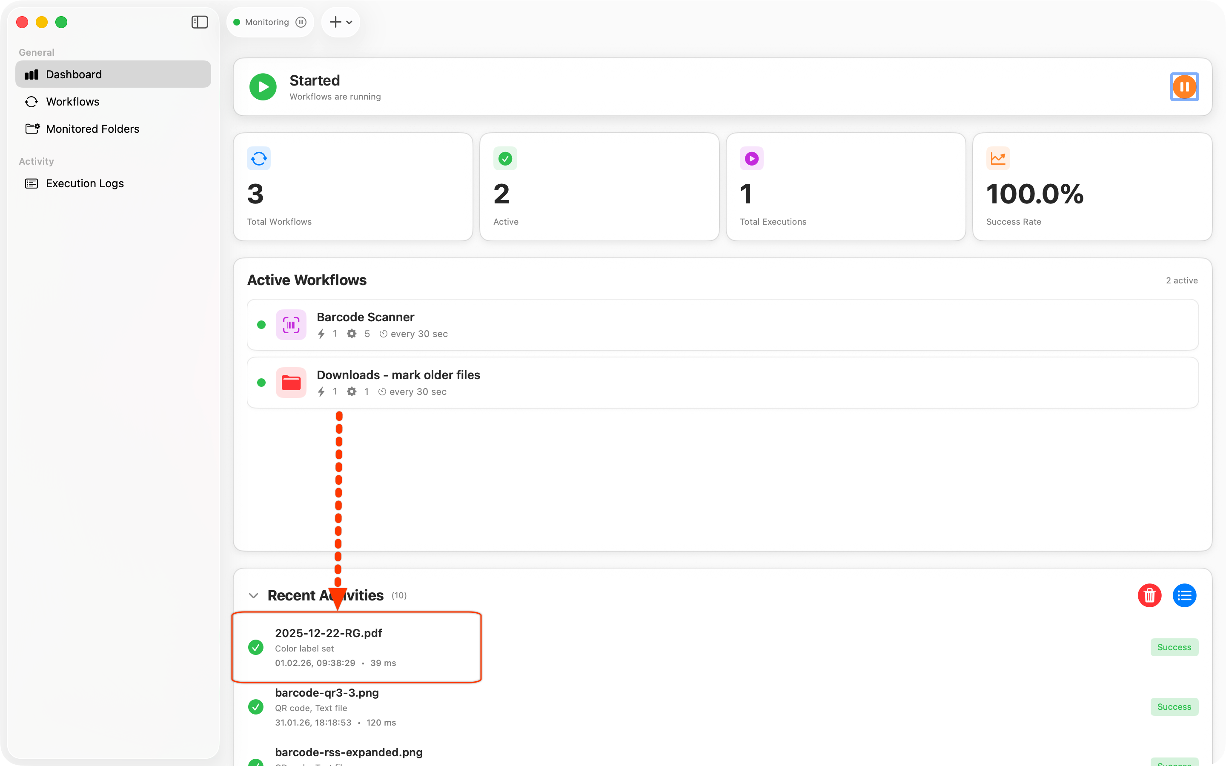The image size is (1226, 766).
Task: Select the barcode-qr3-3.png activity
Action: 722,707
